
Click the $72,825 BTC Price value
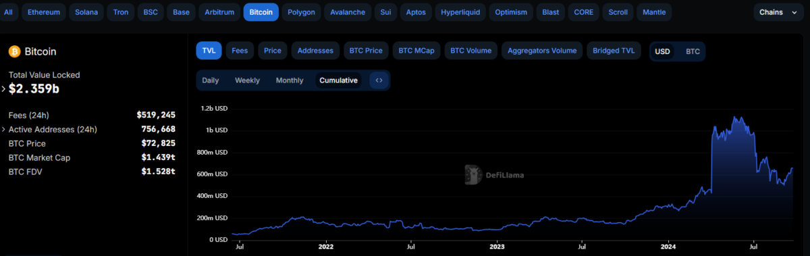point(159,143)
